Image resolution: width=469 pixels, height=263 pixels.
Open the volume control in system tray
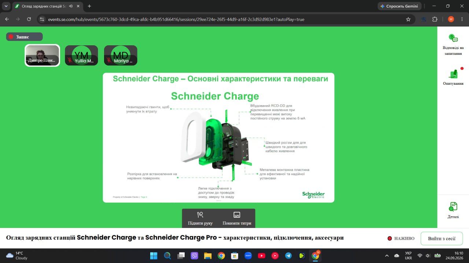tap(428, 256)
